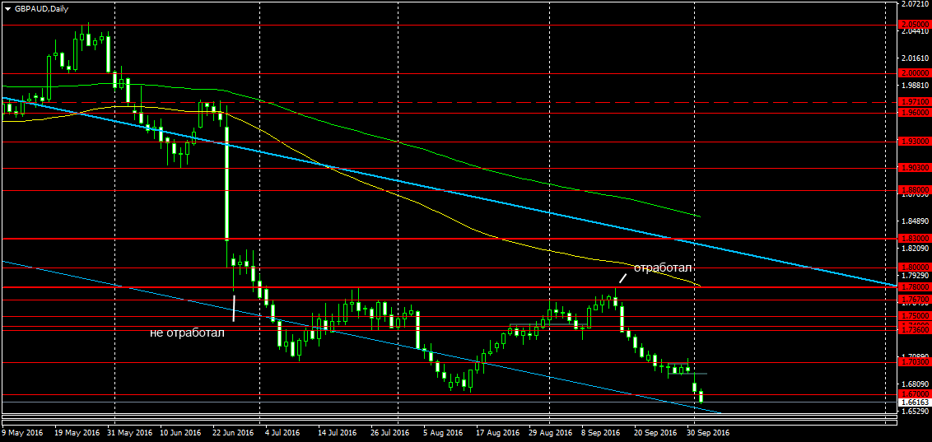
Task: Click the current price label 1.66163
Action: [x=915, y=402]
